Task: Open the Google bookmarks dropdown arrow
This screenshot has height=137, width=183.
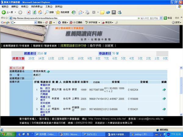Action: [x=67, y=23]
